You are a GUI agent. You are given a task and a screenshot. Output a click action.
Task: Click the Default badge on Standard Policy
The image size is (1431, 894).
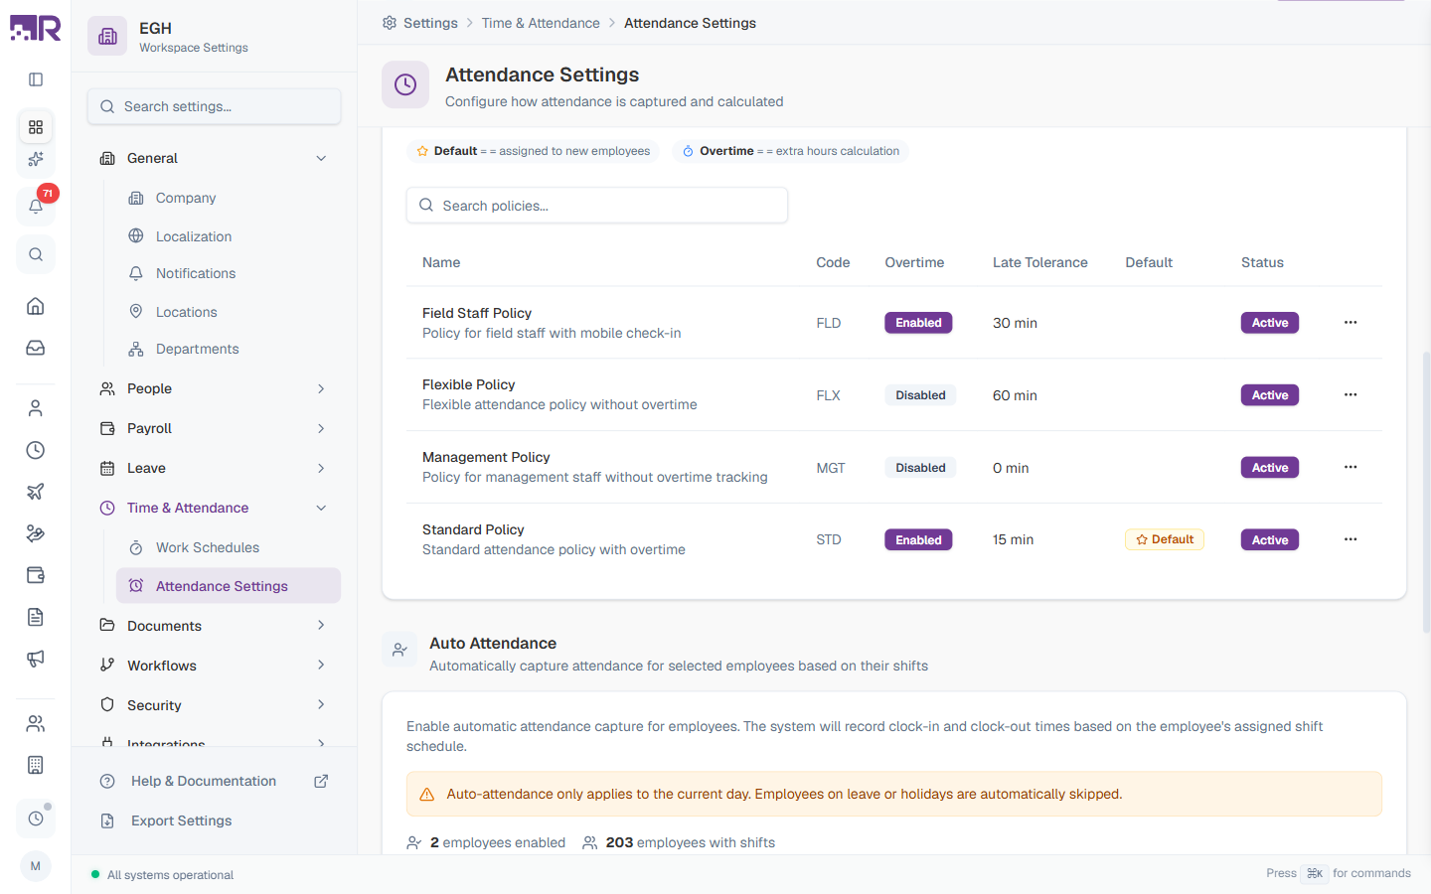tap(1165, 539)
